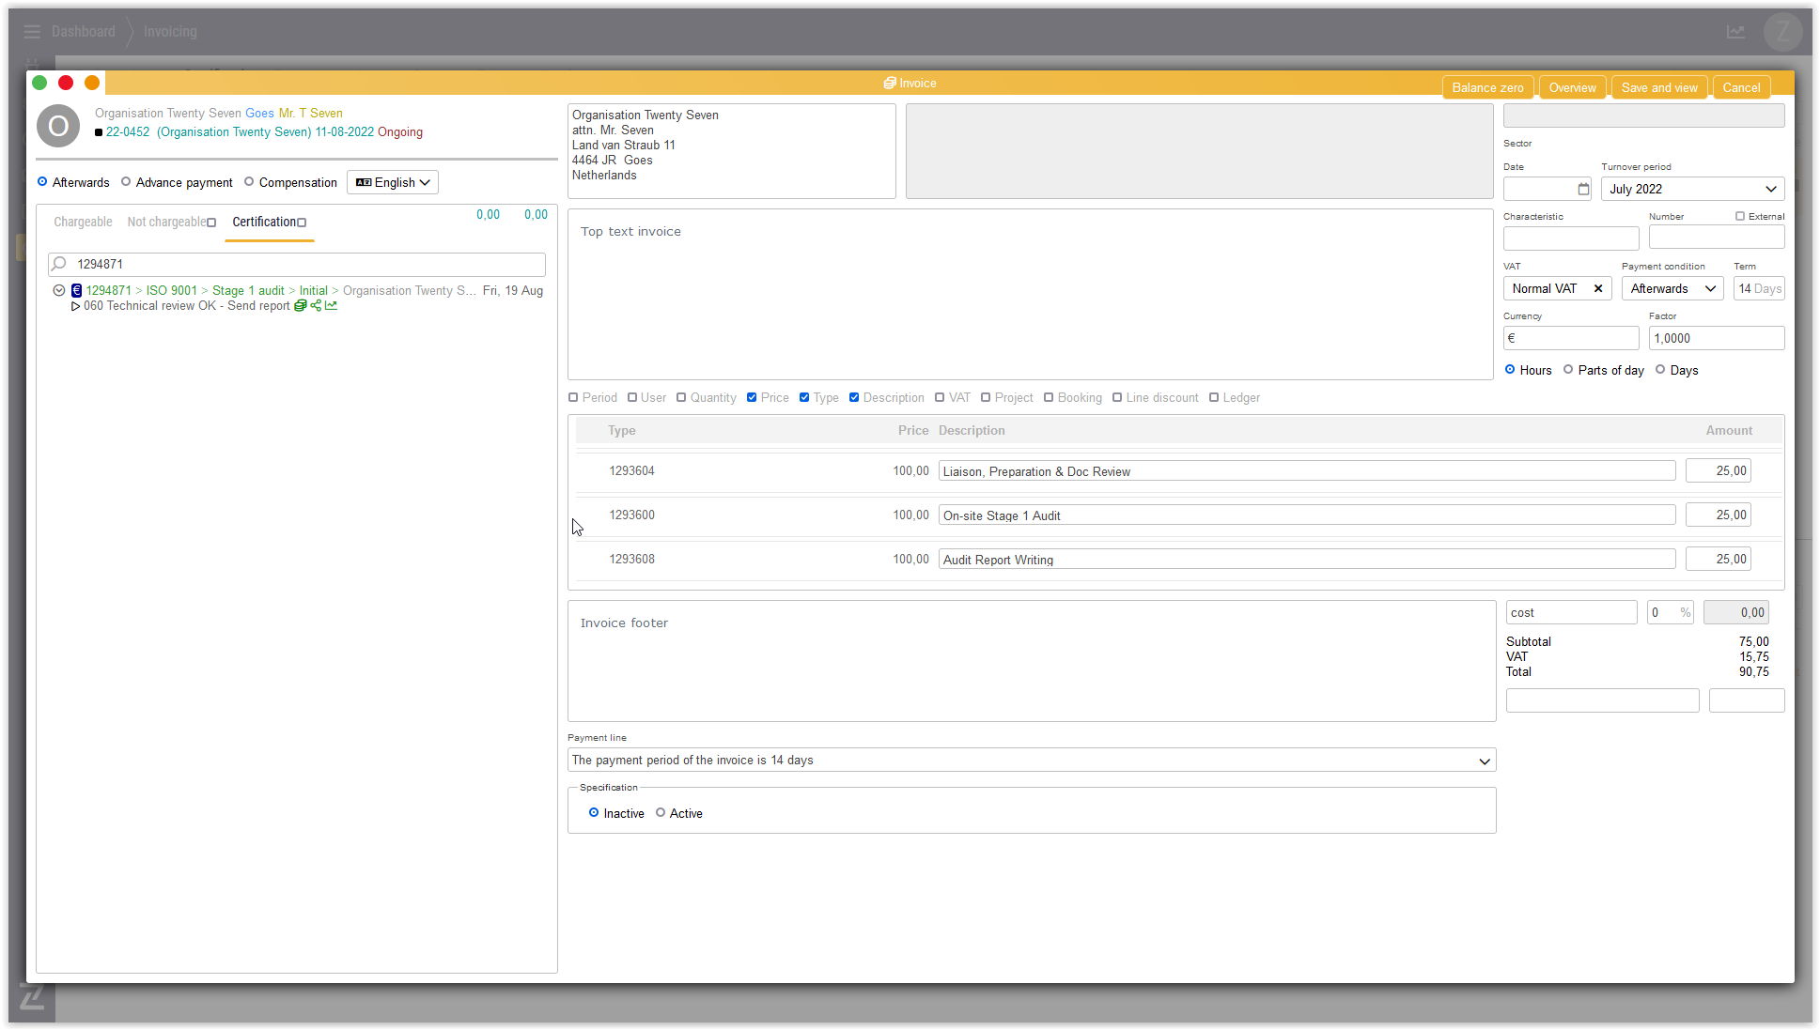Click the euro icon beside 1294871
This screenshot has height=1030, width=1820.
tap(77, 291)
